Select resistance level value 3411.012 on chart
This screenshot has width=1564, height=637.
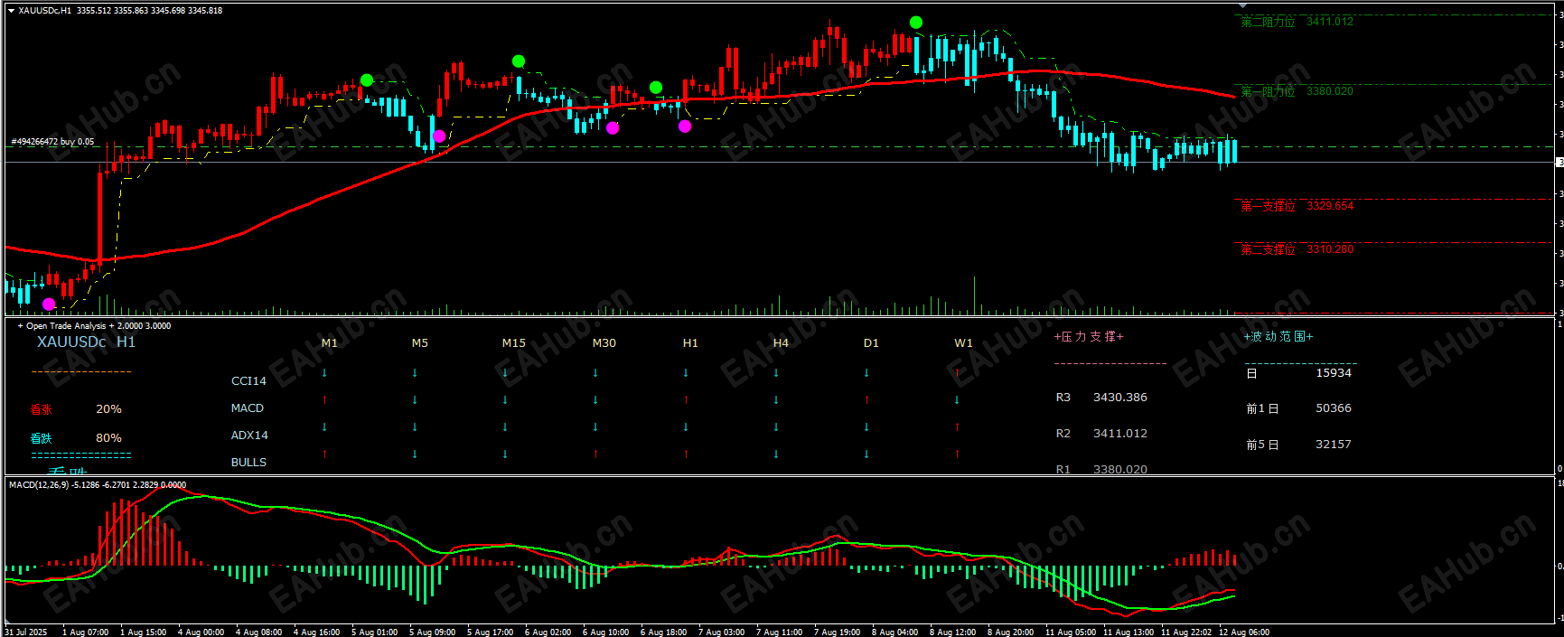click(x=1330, y=22)
